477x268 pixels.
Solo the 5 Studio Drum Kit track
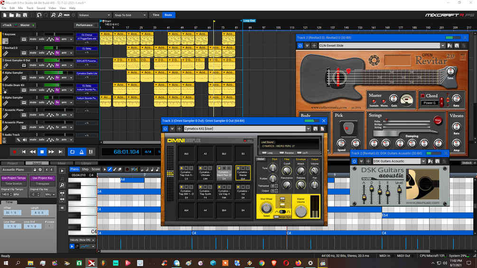[42, 90]
